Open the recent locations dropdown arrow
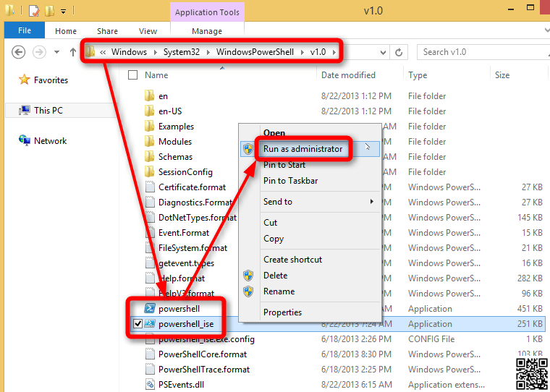The width and height of the screenshot is (550, 392). tap(57, 52)
